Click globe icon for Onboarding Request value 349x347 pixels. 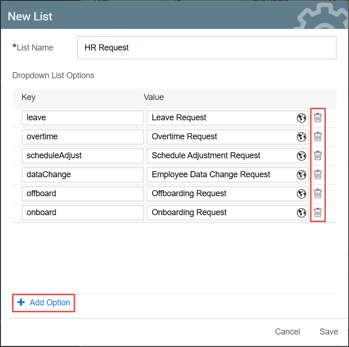301,212
